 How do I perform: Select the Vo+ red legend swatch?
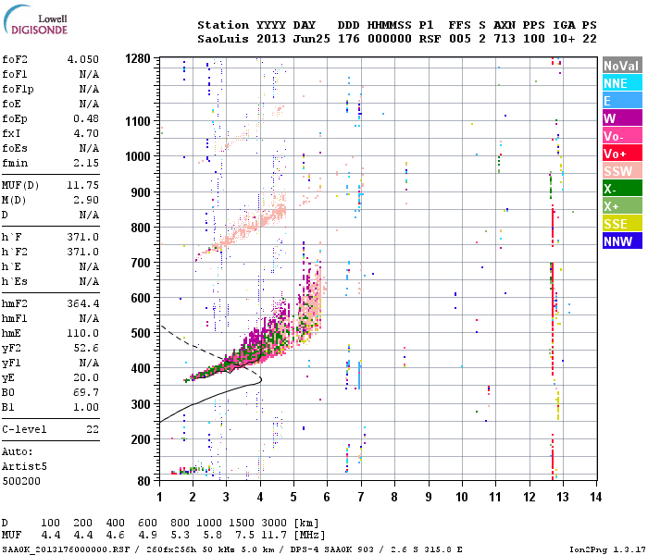[x=622, y=154]
